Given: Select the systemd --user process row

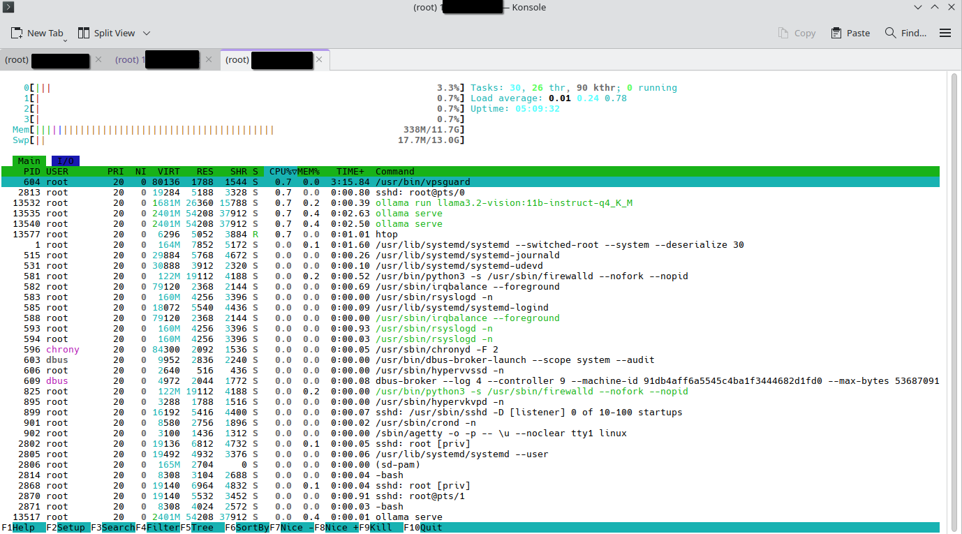Looking at the screenshot, I should tap(471, 454).
